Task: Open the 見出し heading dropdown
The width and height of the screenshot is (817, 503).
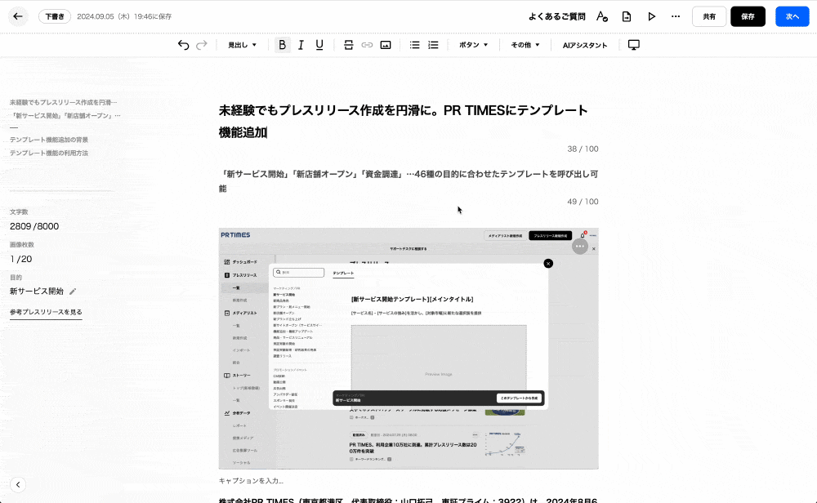Action: [x=242, y=45]
